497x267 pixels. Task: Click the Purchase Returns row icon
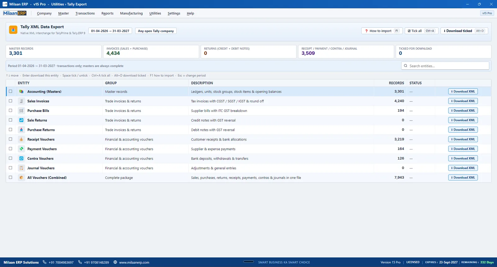coord(21,130)
